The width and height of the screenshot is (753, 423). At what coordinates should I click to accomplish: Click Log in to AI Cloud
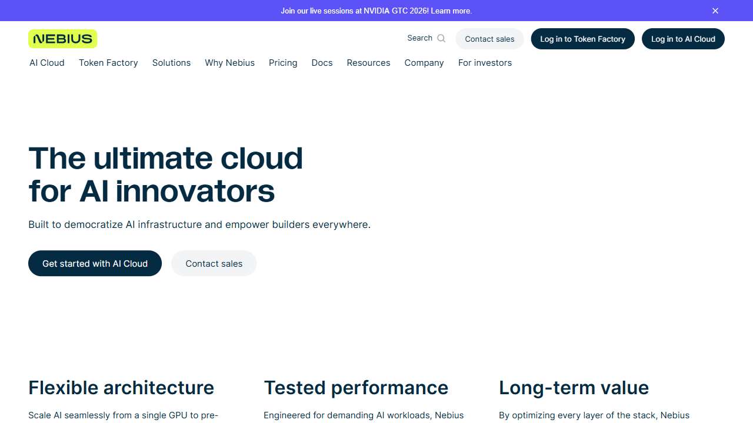(683, 39)
